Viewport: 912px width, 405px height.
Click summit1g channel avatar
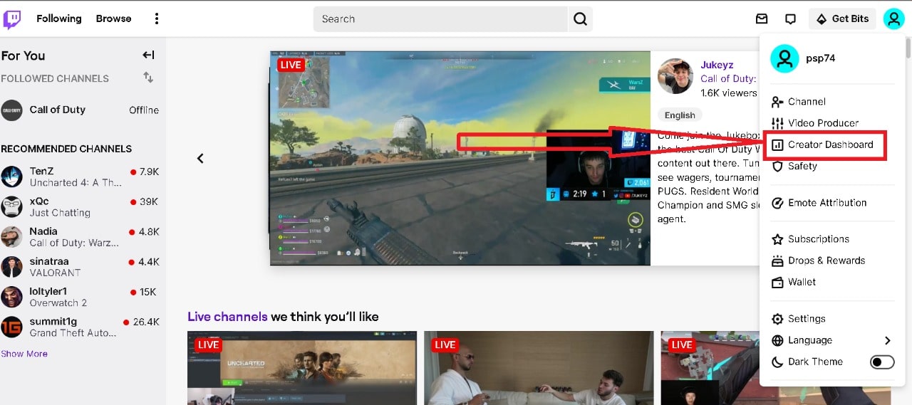pos(11,327)
